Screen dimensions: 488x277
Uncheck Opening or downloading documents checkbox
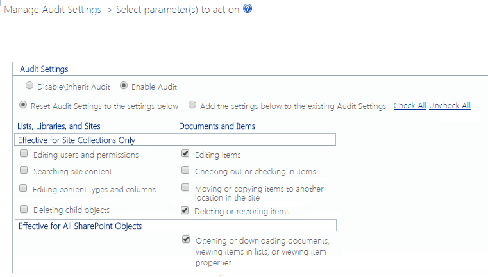[x=186, y=240]
